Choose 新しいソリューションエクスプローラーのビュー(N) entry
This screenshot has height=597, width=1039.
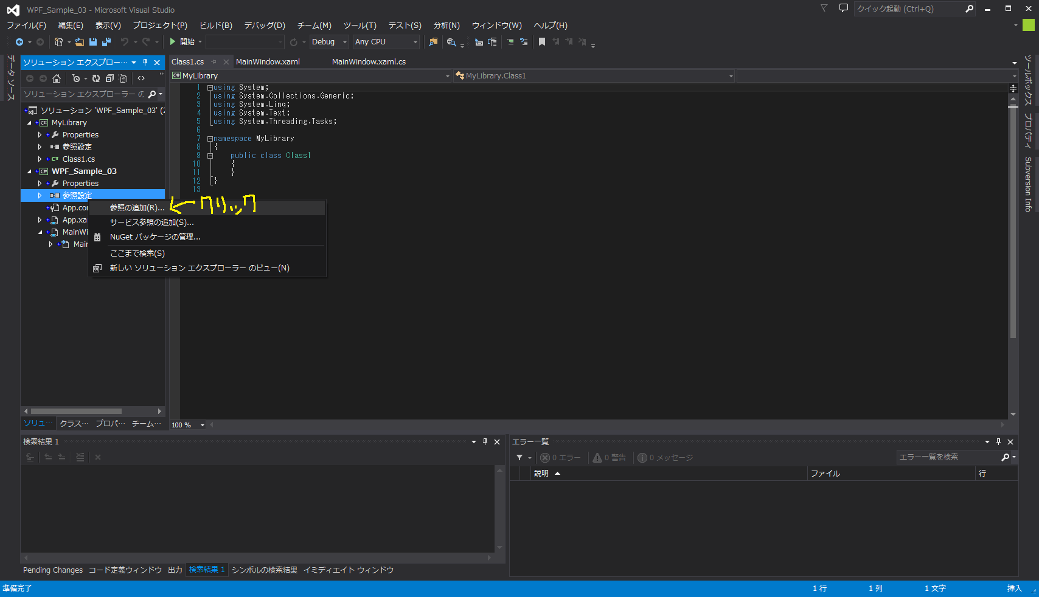(x=207, y=268)
